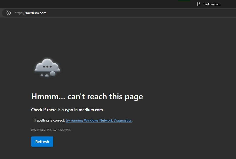Viewport: 236px width, 159px height.
Task: Click the thinking cloud error illustration
Action: tap(47, 68)
